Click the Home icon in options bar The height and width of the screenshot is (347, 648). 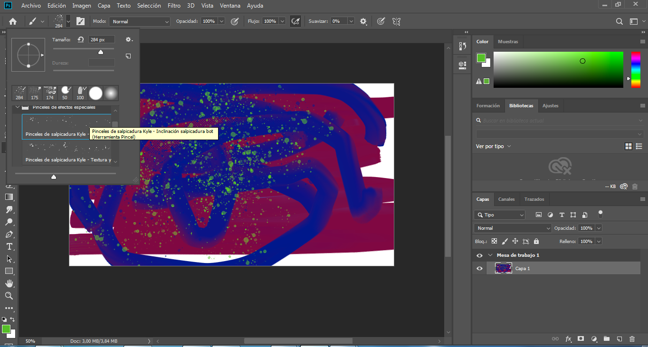tap(13, 21)
